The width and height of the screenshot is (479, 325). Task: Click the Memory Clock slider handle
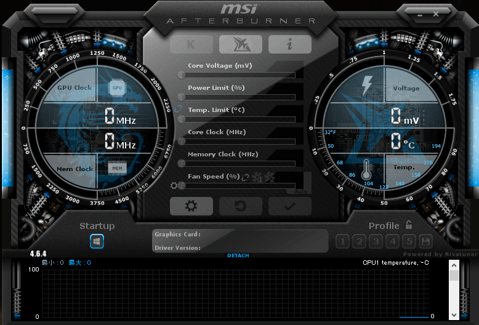(x=182, y=163)
